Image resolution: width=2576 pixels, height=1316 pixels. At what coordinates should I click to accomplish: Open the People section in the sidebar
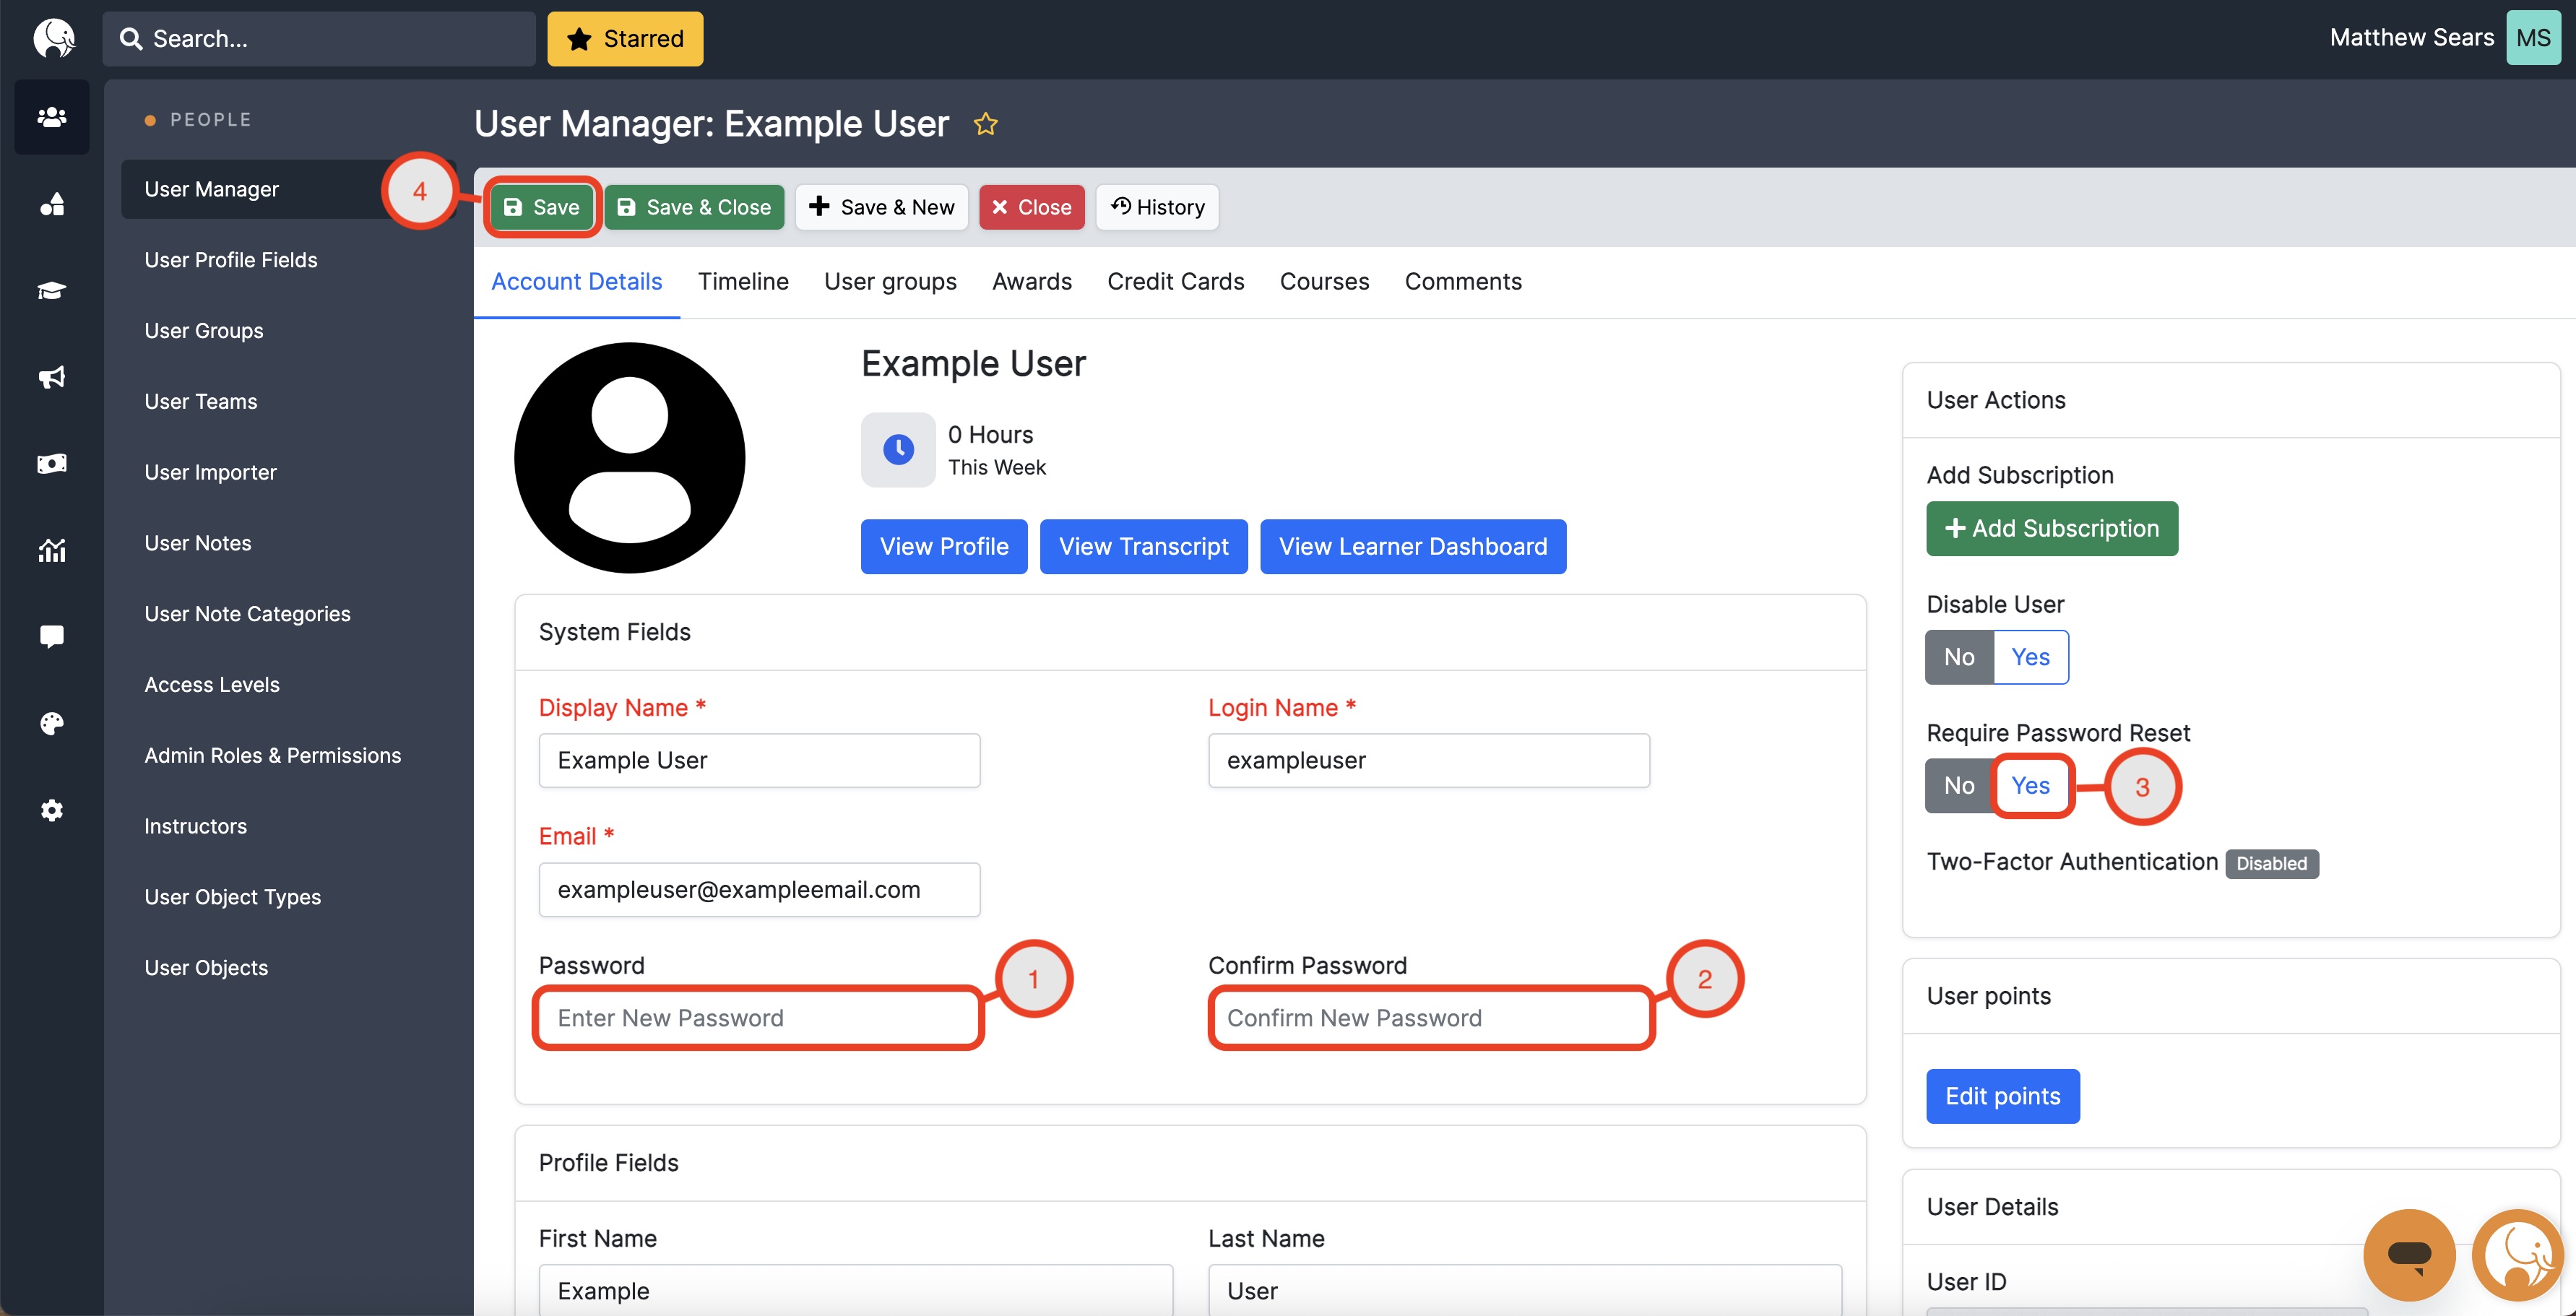[51, 117]
